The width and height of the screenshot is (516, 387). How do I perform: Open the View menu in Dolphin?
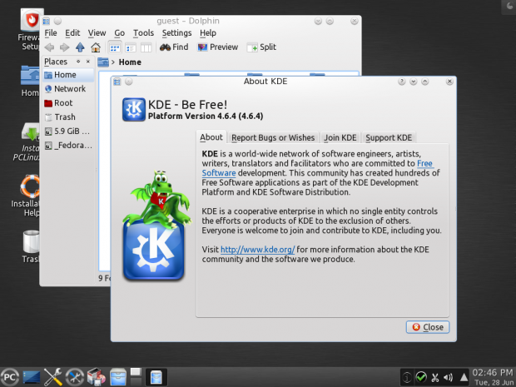97,33
